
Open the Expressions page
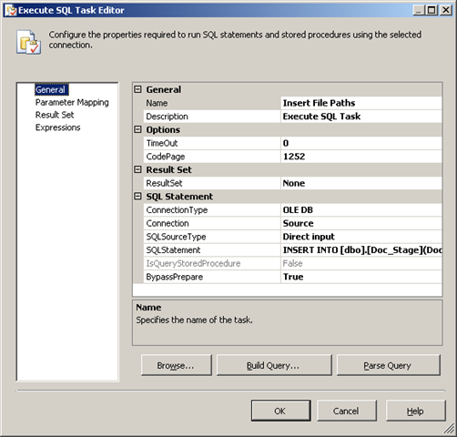tap(58, 127)
